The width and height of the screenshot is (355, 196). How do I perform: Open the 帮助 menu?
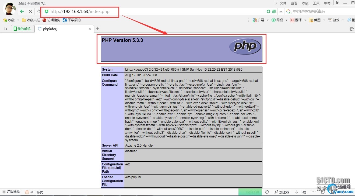click(327, 3)
